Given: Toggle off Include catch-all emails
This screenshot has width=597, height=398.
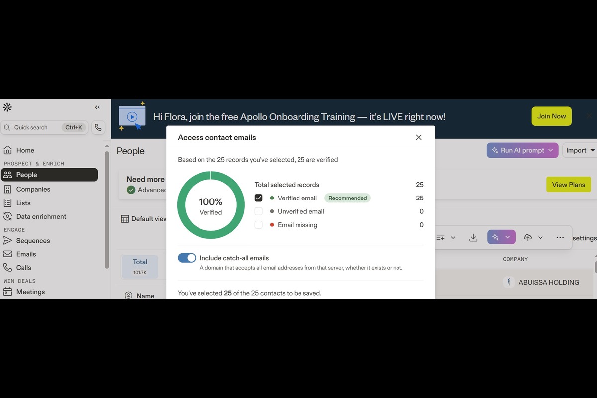Looking at the screenshot, I should coord(187,258).
